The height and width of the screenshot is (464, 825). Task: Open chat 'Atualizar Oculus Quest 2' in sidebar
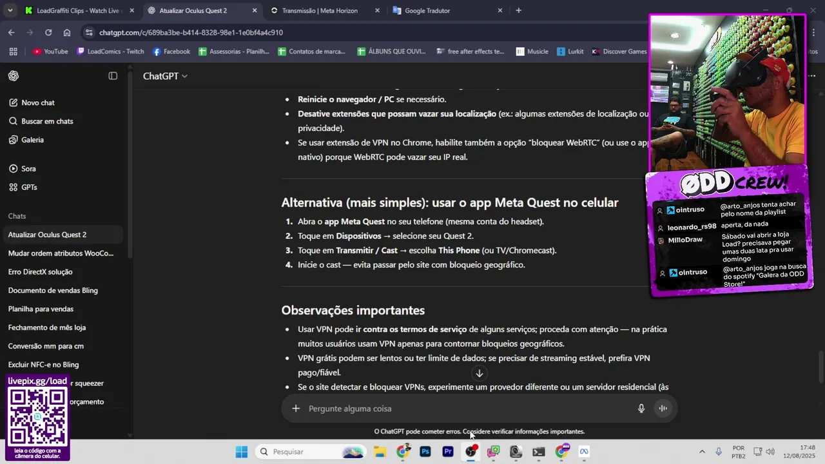coord(63,235)
